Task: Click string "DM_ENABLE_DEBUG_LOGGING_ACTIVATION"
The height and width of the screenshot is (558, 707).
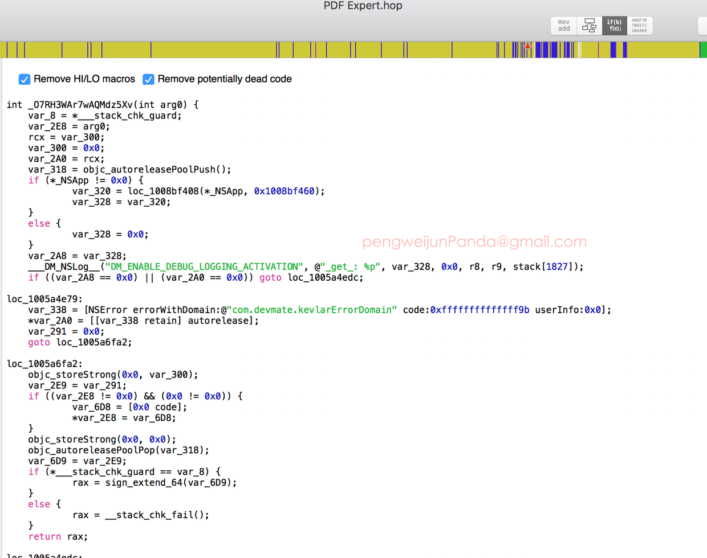Action: click(x=204, y=267)
